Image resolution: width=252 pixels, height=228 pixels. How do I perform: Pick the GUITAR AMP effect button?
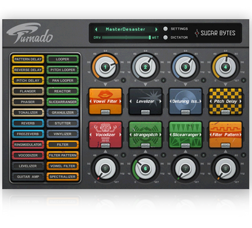(x=28, y=176)
